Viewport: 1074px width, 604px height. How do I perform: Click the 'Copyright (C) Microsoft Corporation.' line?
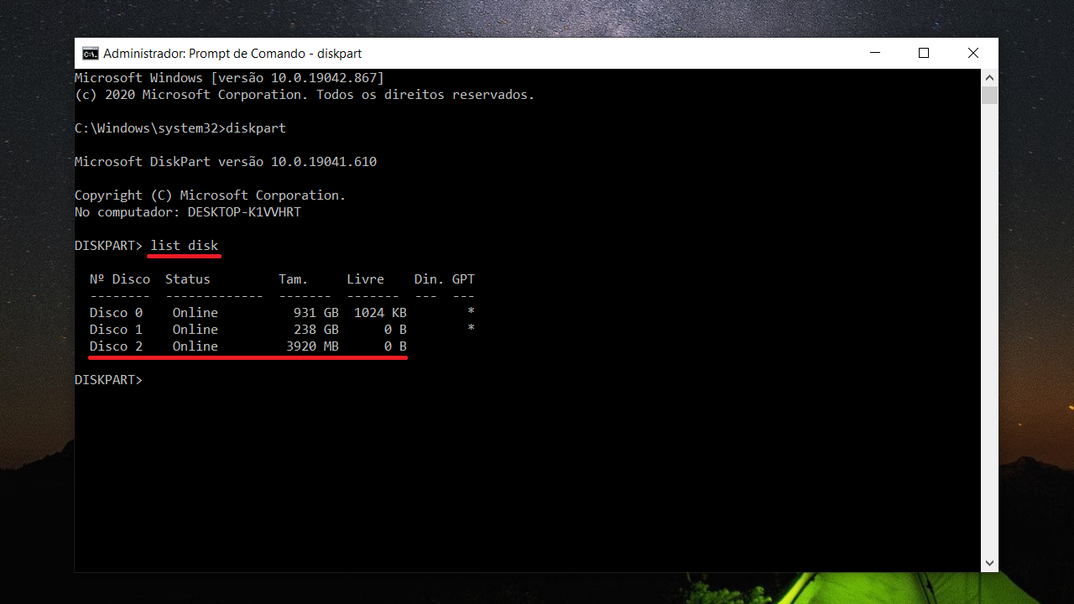tap(211, 195)
